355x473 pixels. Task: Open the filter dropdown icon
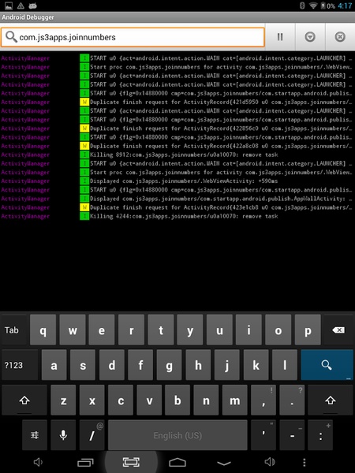coord(310,37)
